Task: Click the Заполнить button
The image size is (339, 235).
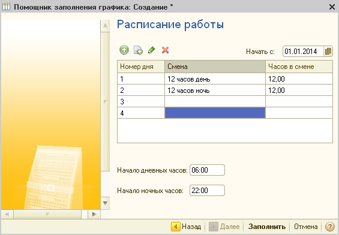Action: tap(267, 227)
